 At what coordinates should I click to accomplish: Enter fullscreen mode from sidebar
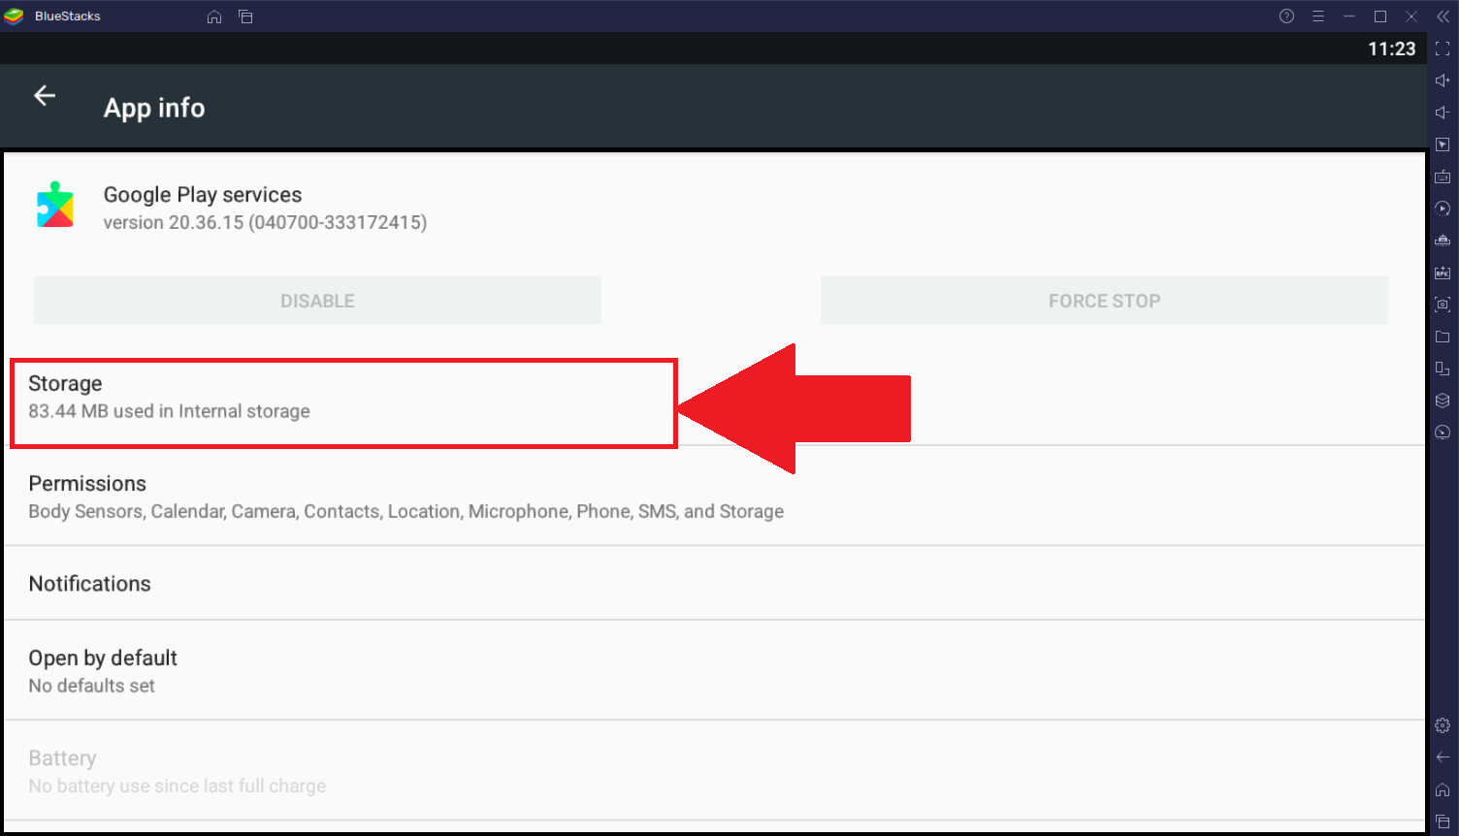1443,48
